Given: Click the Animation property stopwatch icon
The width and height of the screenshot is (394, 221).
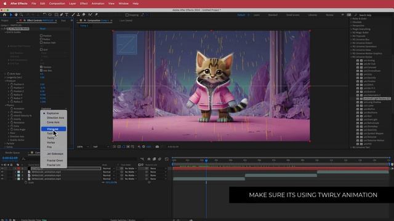Looking at the screenshot, I should coord(12,109).
